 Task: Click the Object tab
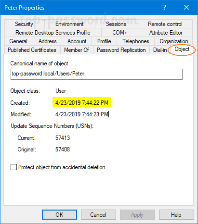pos(182,49)
